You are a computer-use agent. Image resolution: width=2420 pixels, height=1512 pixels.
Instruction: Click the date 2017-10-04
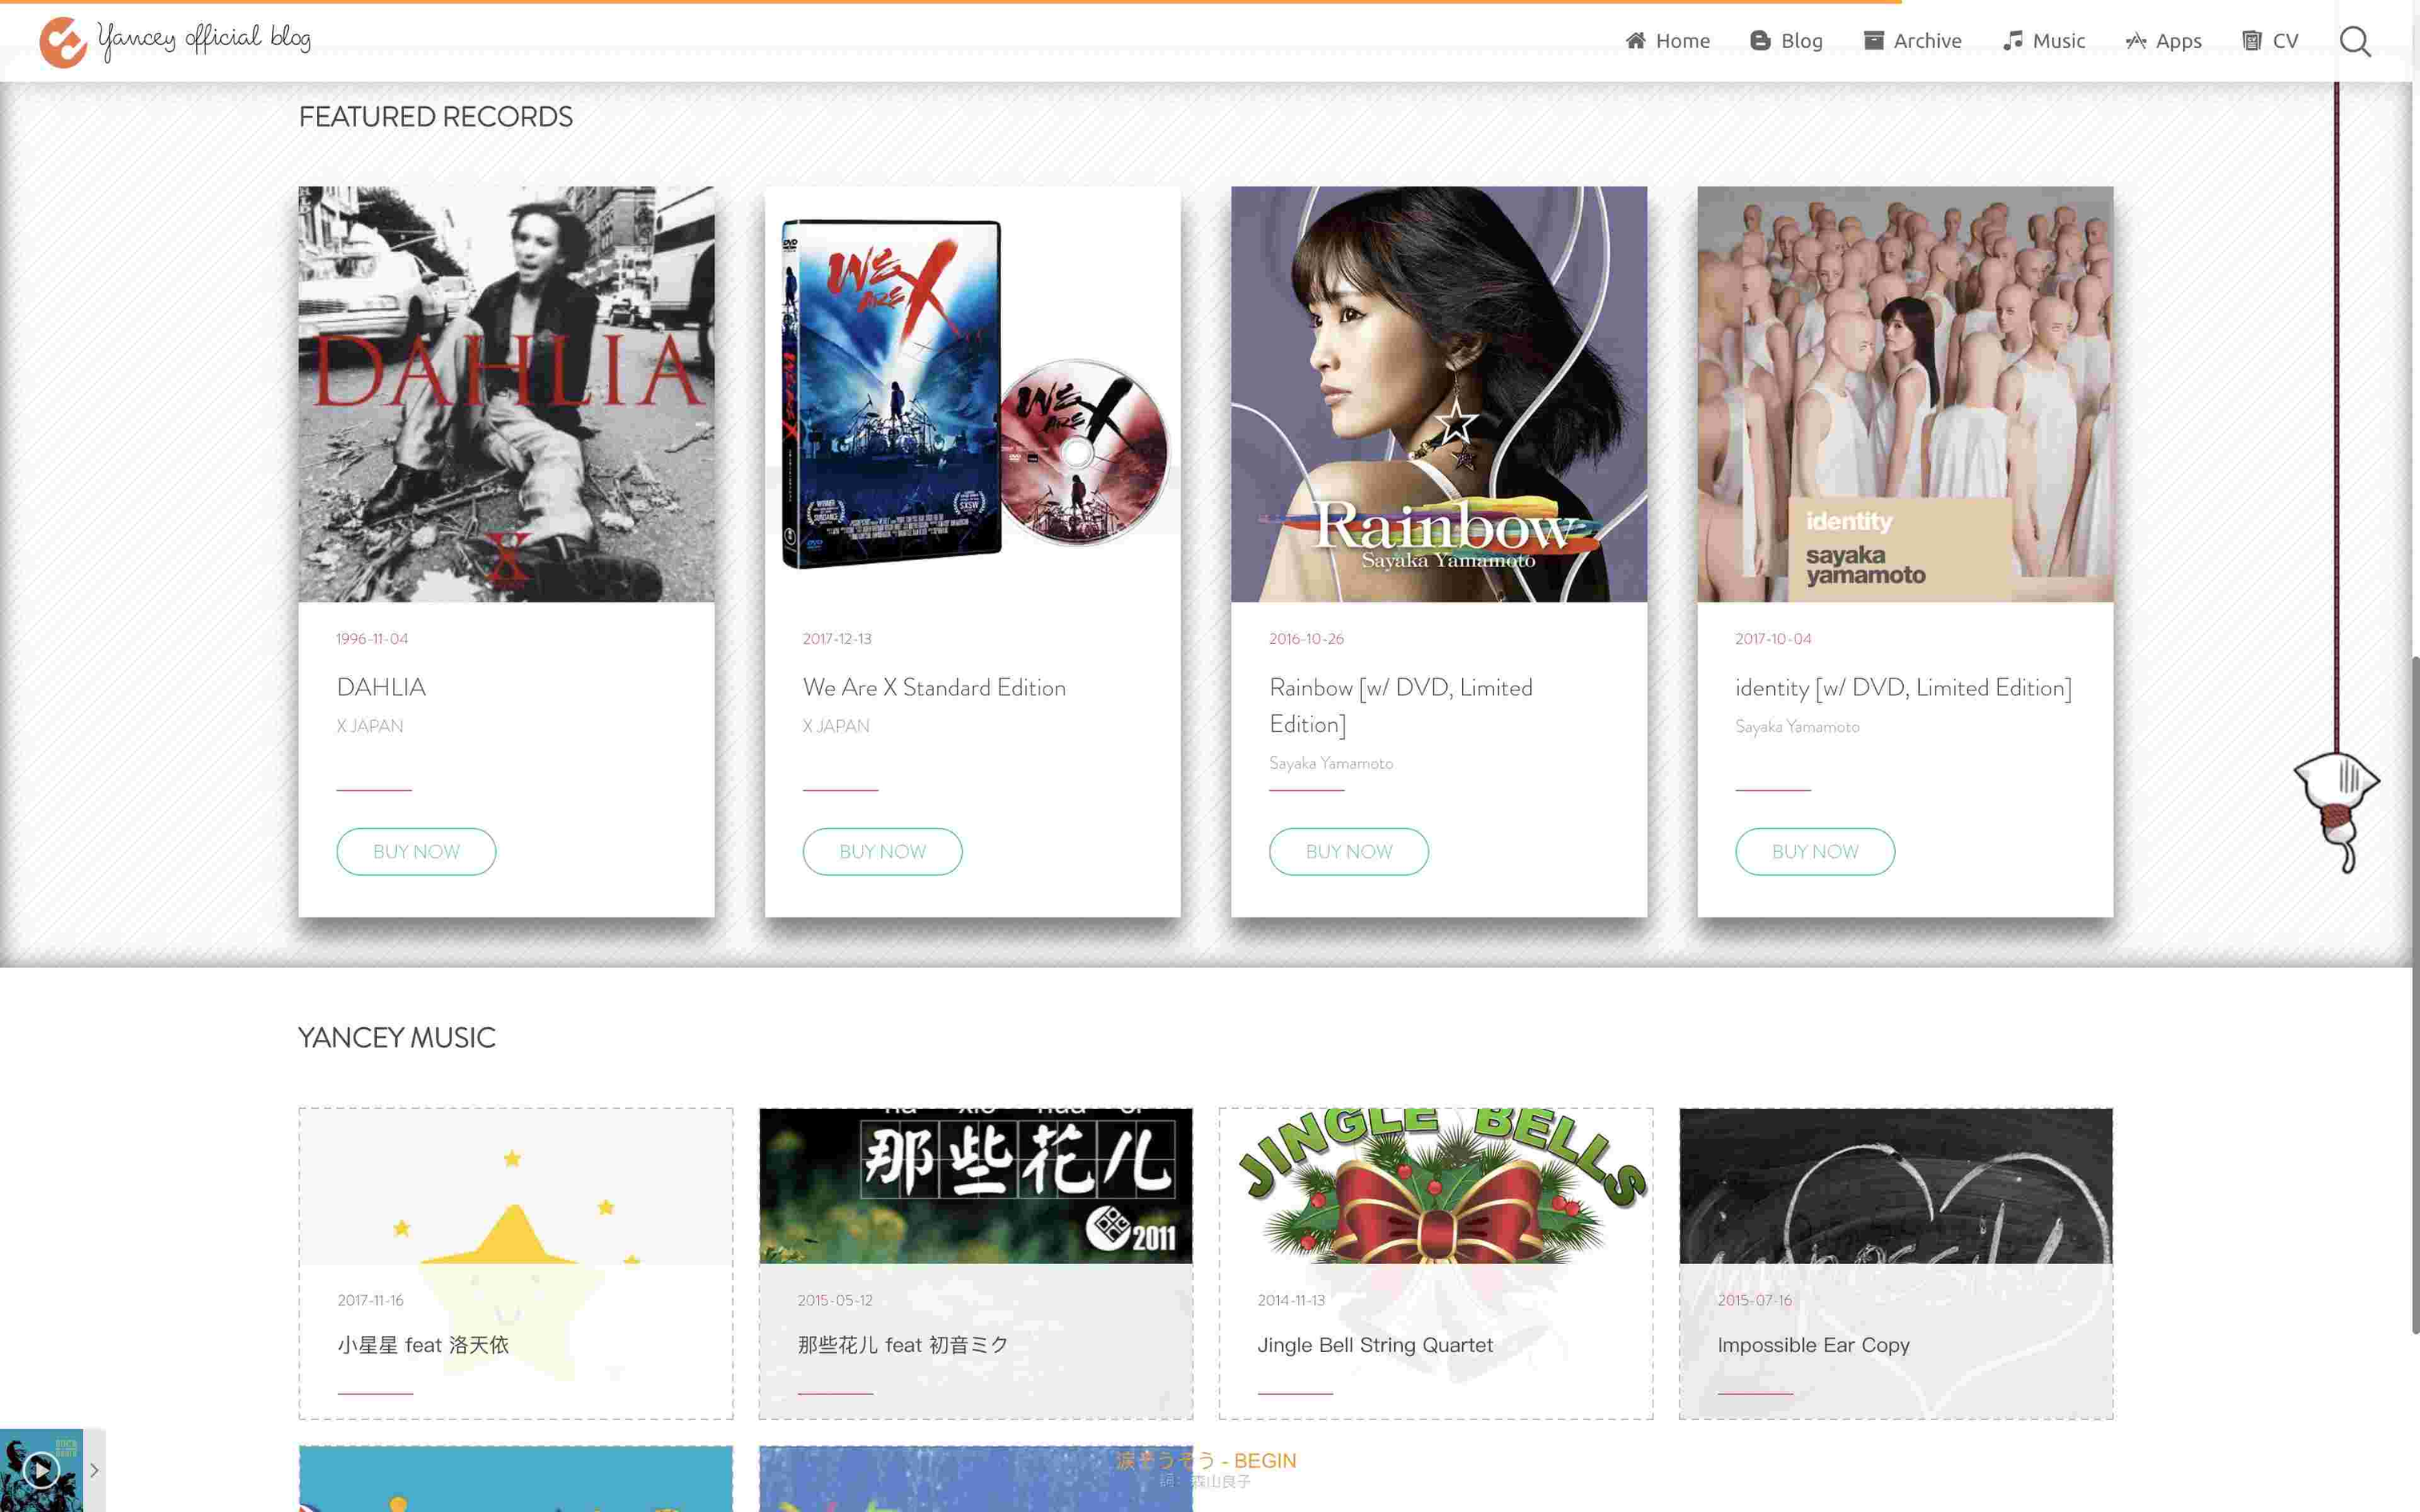(x=1773, y=638)
